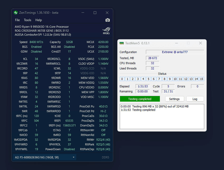The height and width of the screenshot is (170, 224).
Task: Close the ZenTimings window
Action: [107, 13]
